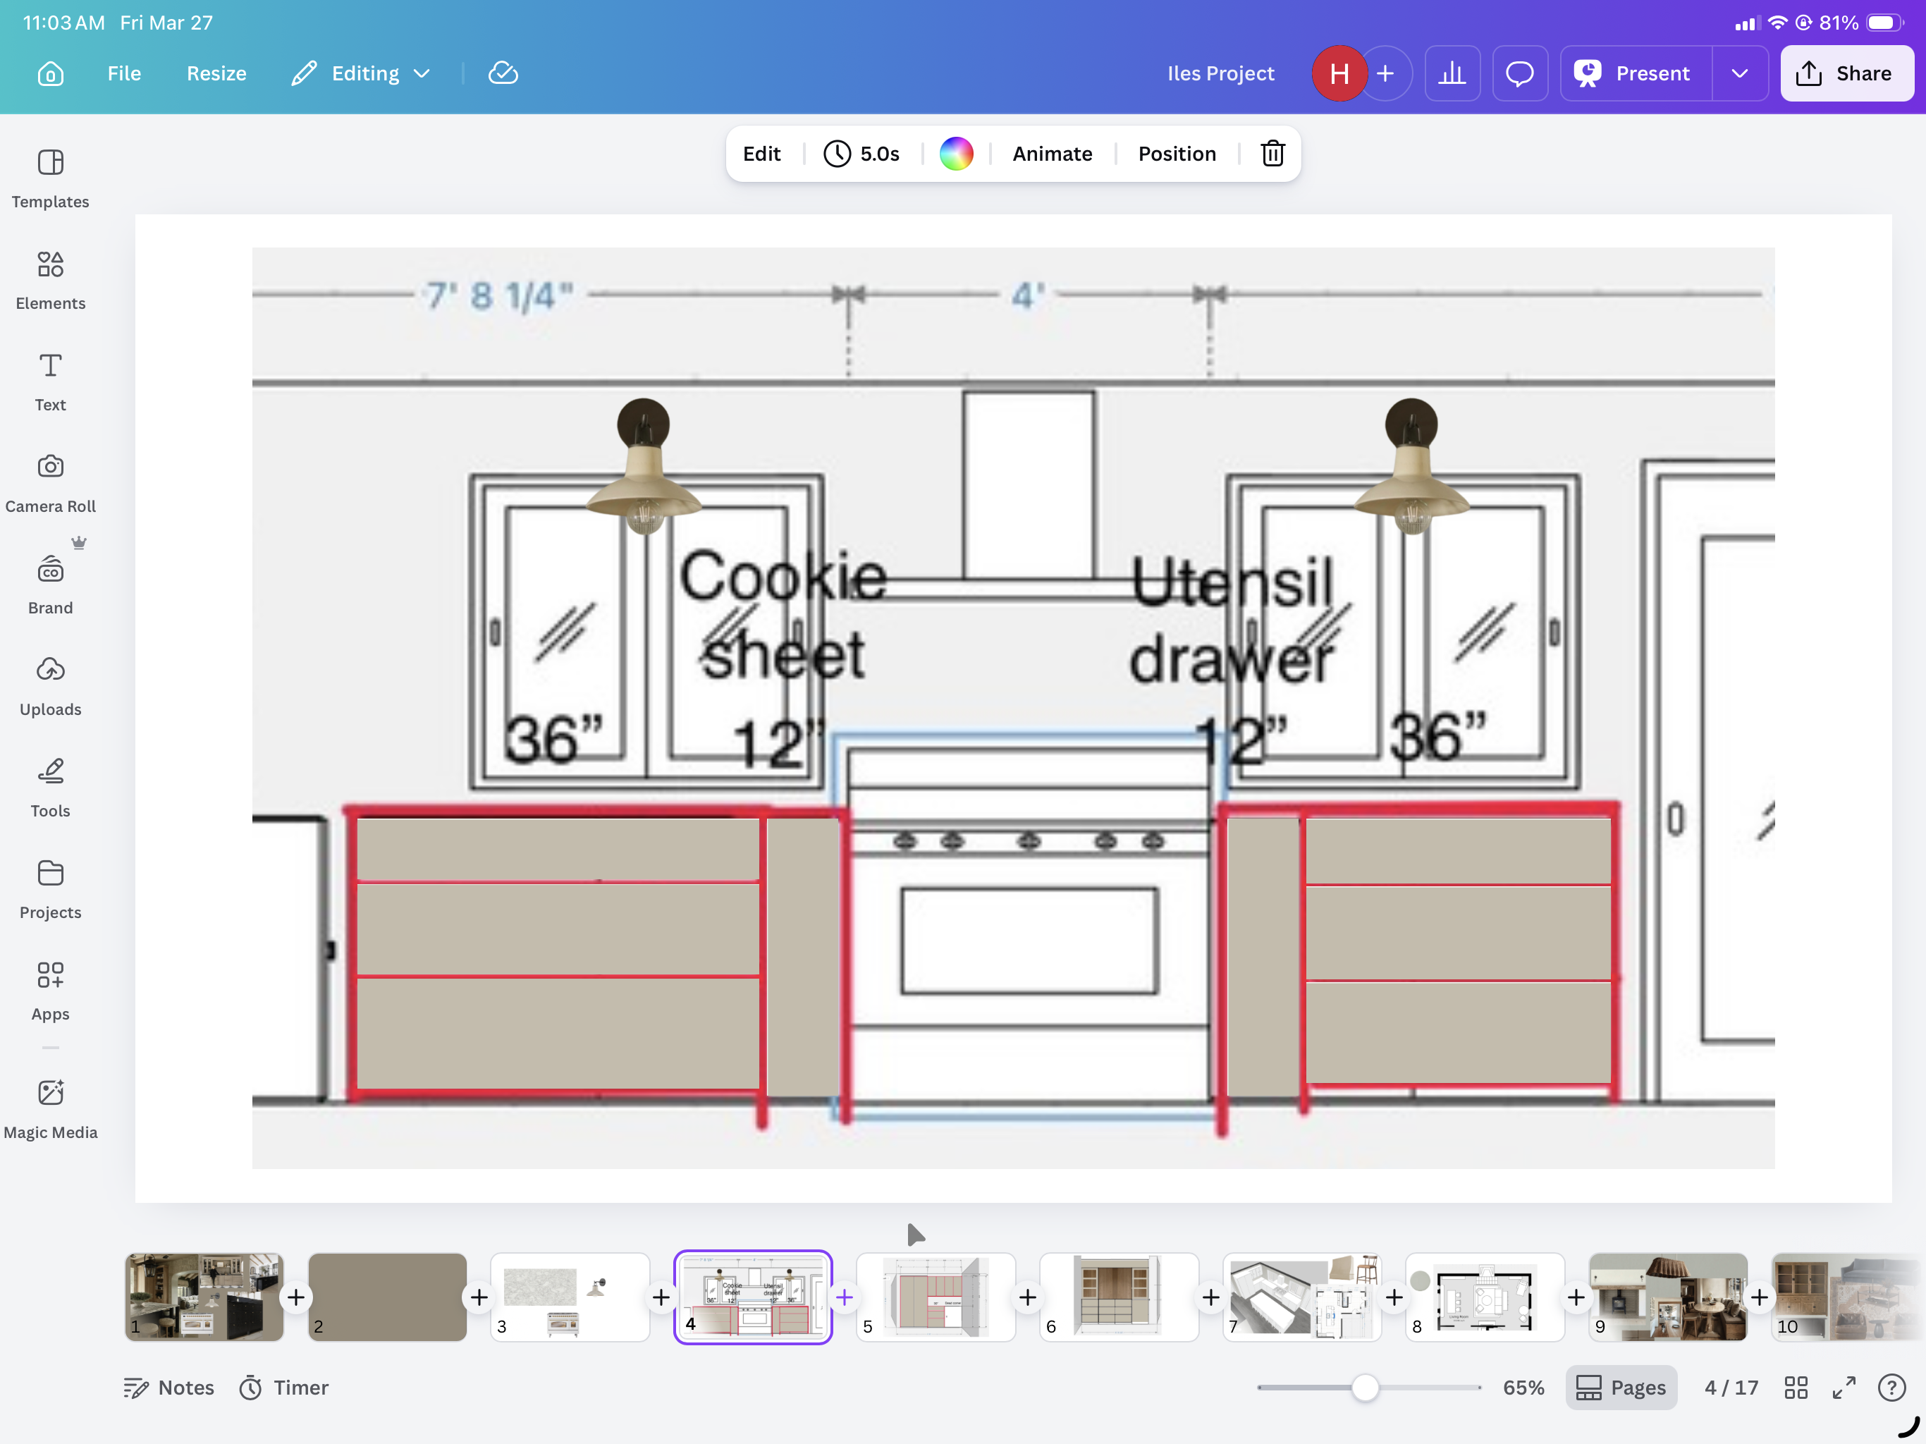Open the rainbow page color swatch
The width and height of the screenshot is (1926, 1444).
955,154
